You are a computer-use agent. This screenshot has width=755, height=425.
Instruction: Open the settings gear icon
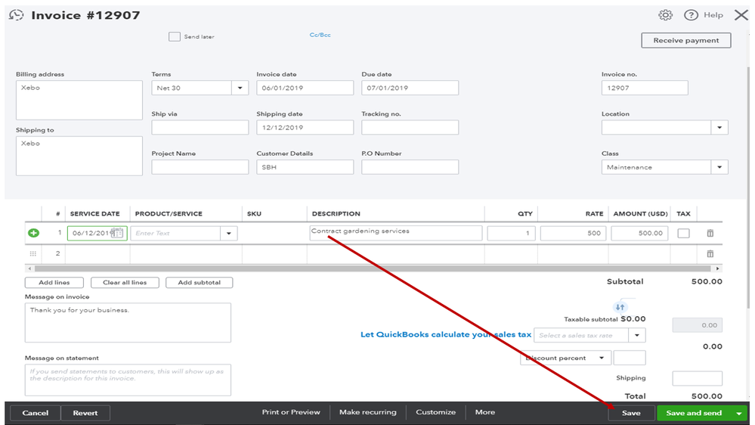click(665, 15)
